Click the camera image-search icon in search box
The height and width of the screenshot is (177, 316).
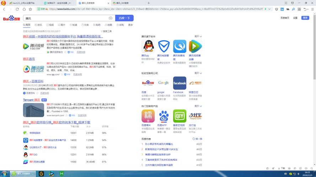point(111,18)
